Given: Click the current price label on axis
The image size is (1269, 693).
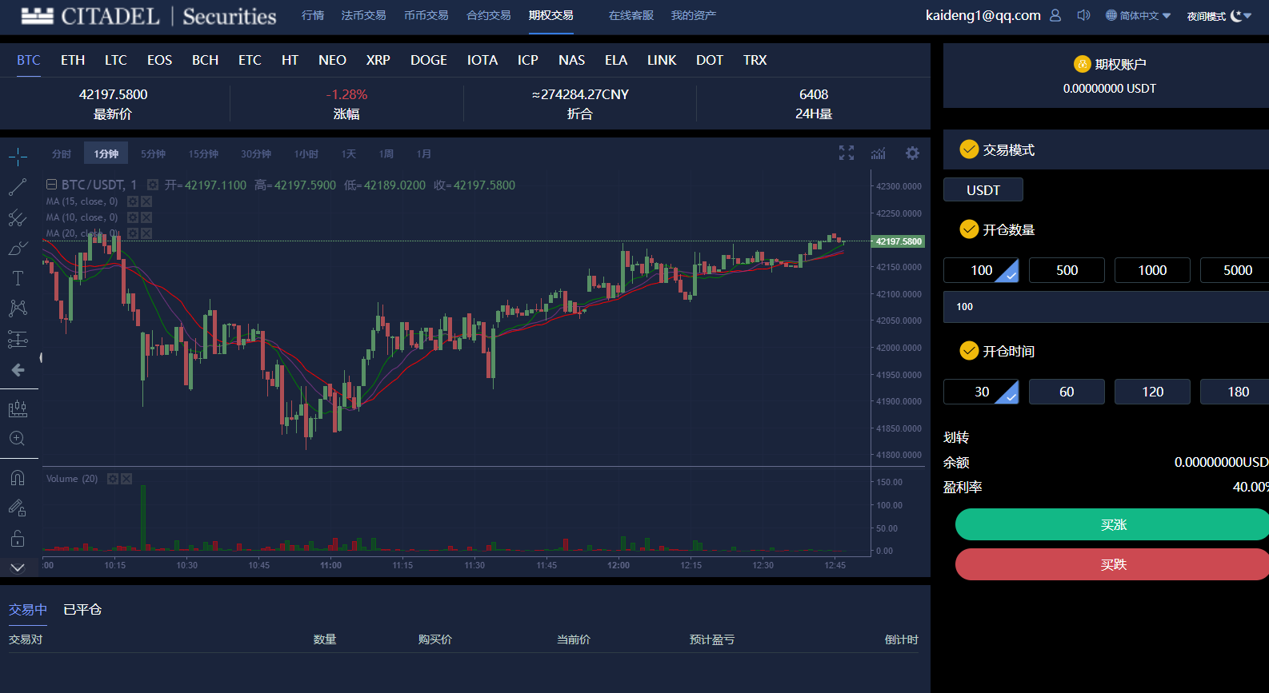Looking at the screenshot, I should coord(899,241).
